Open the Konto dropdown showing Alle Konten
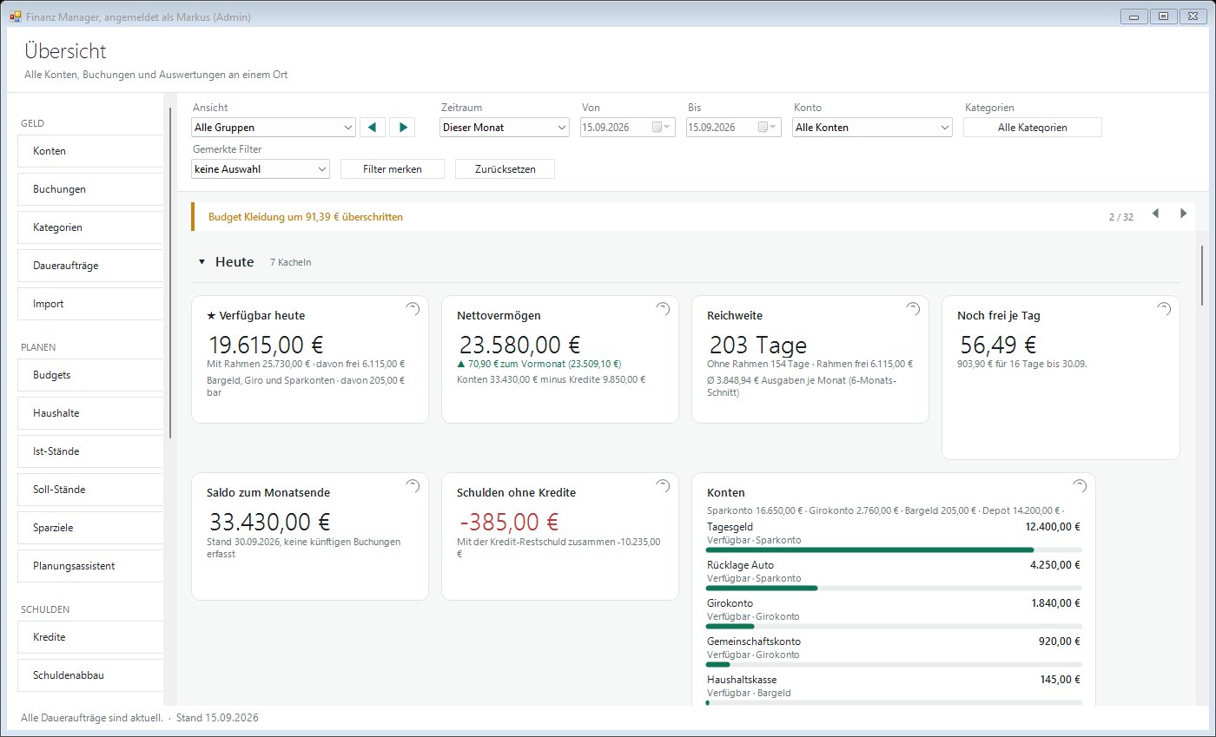This screenshot has width=1216, height=737. [x=872, y=128]
